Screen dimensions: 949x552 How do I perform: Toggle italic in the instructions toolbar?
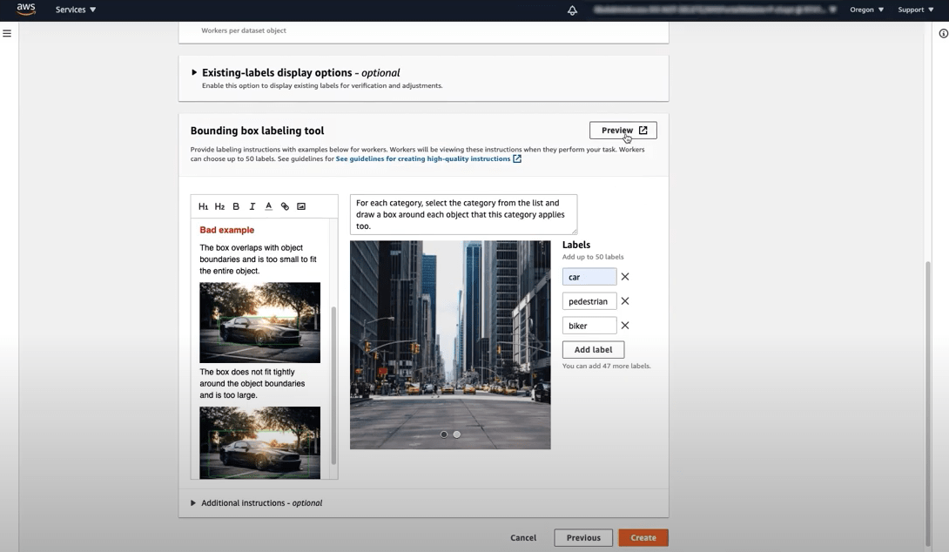pos(252,206)
